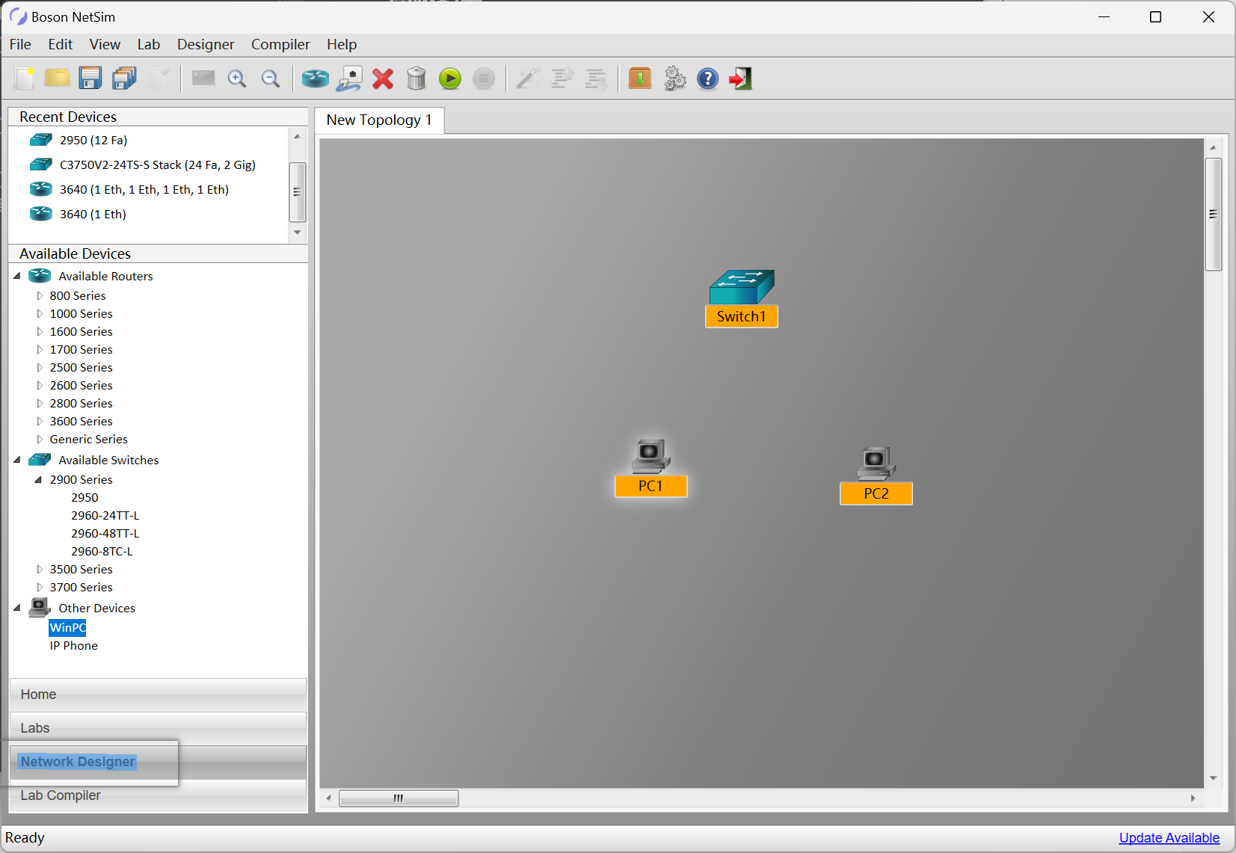
Task: Click the trash can icon
Action: point(416,78)
